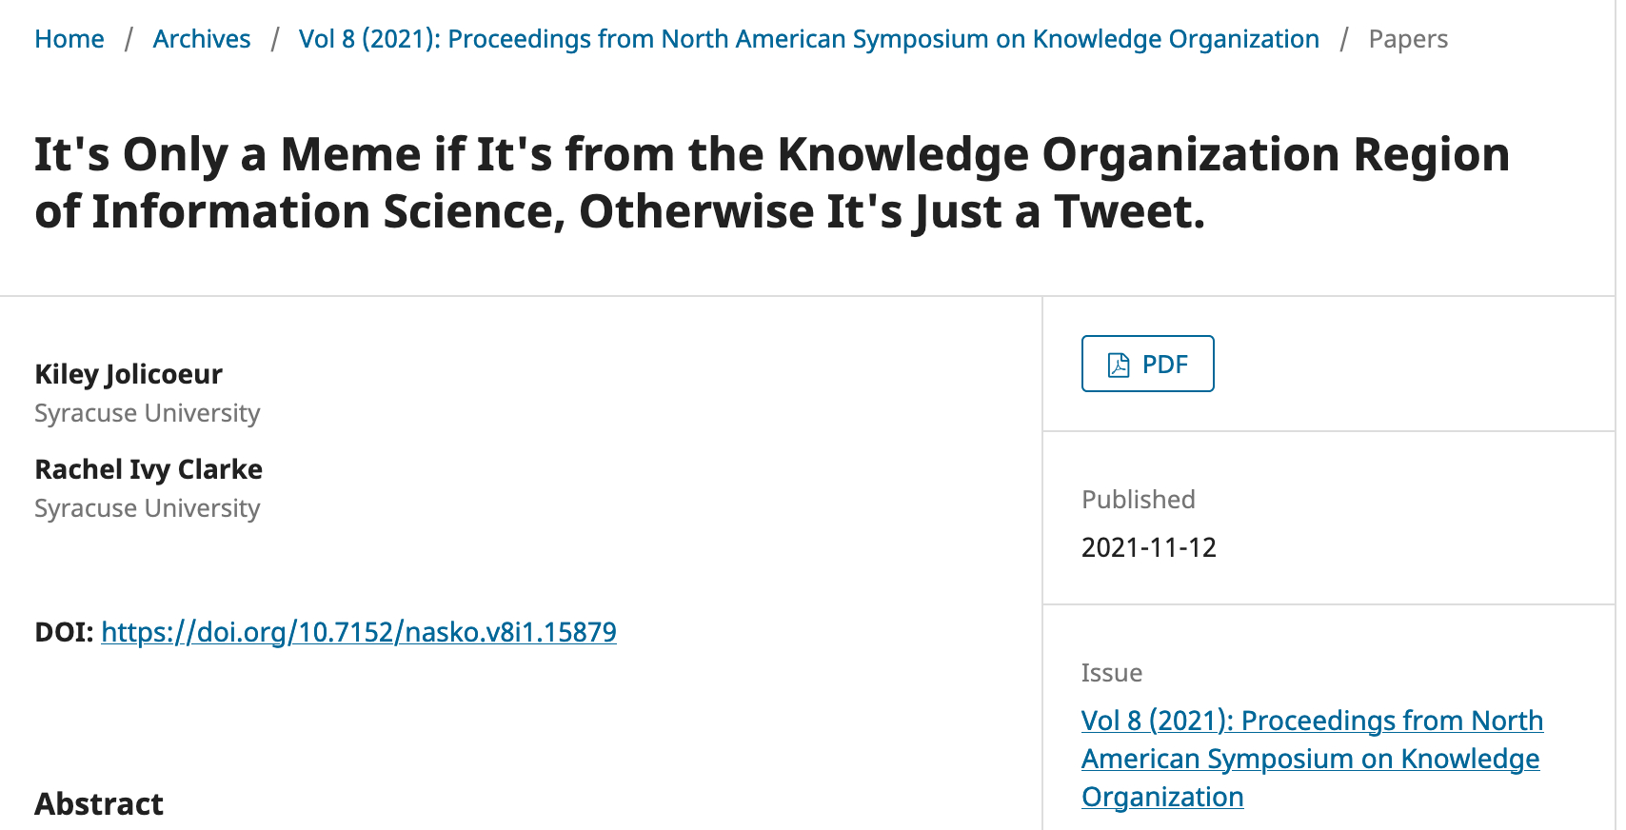The width and height of the screenshot is (1626, 830).
Task: Click the slash separator after Home
Action: [x=129, y=39]
